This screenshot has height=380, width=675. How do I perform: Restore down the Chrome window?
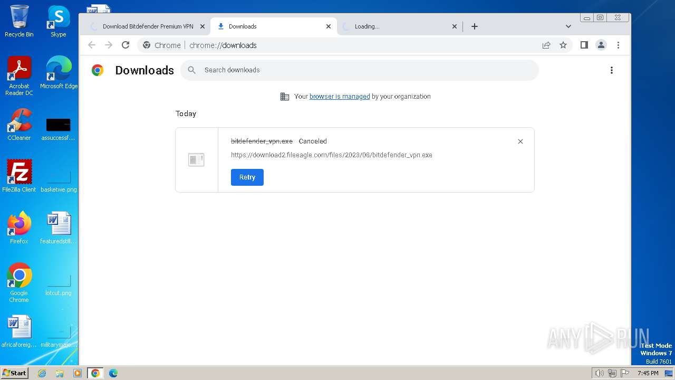(600, 17)
